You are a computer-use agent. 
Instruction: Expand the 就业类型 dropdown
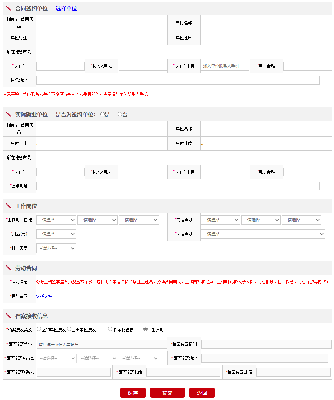56,248
